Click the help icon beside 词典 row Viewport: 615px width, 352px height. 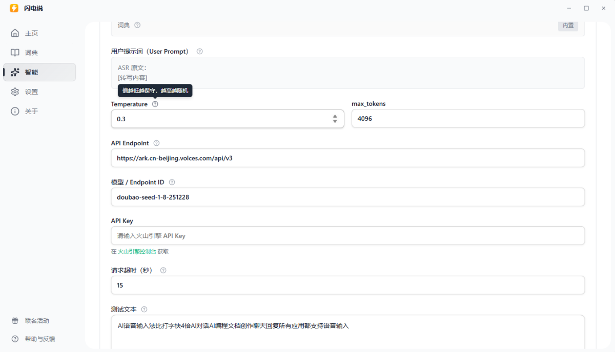(x=137, y=25)
